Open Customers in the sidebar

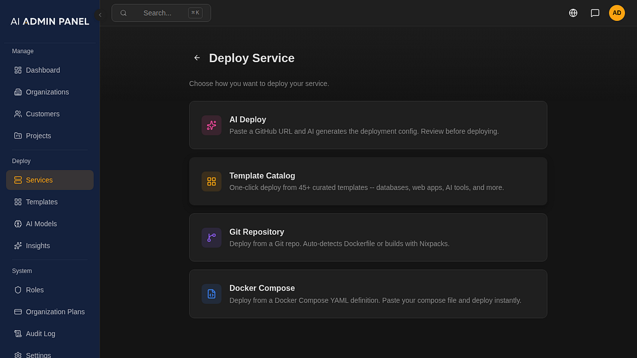pyautogui.click(x=50, y=114)
